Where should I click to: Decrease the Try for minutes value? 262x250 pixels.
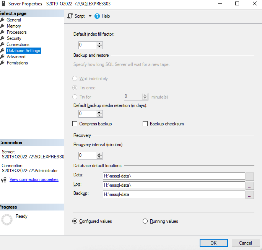click(x=145, y=99)
